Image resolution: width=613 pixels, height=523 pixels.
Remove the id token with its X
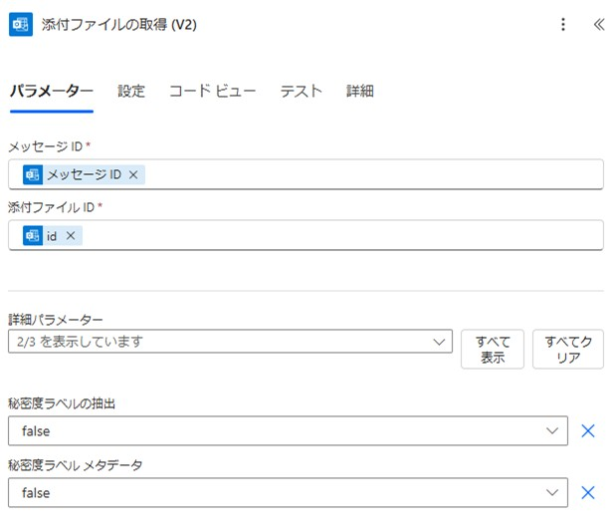tap(71, 236)
